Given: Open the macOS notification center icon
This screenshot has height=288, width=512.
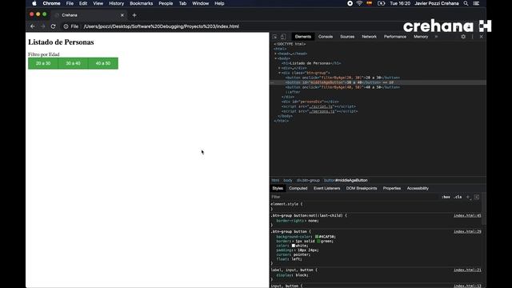Looking at the screenshot, I should click(x=477, y=3).
